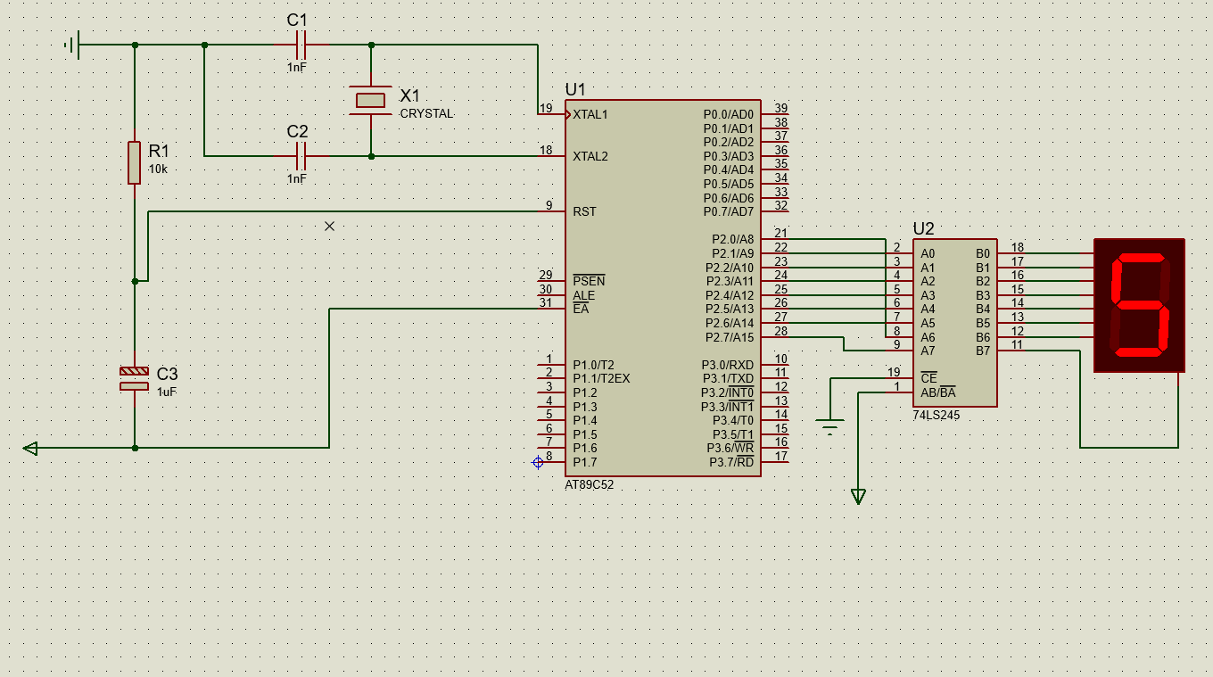
Task: Click the P0.7/AD7 pin label
Action: (x=729, y=211)
